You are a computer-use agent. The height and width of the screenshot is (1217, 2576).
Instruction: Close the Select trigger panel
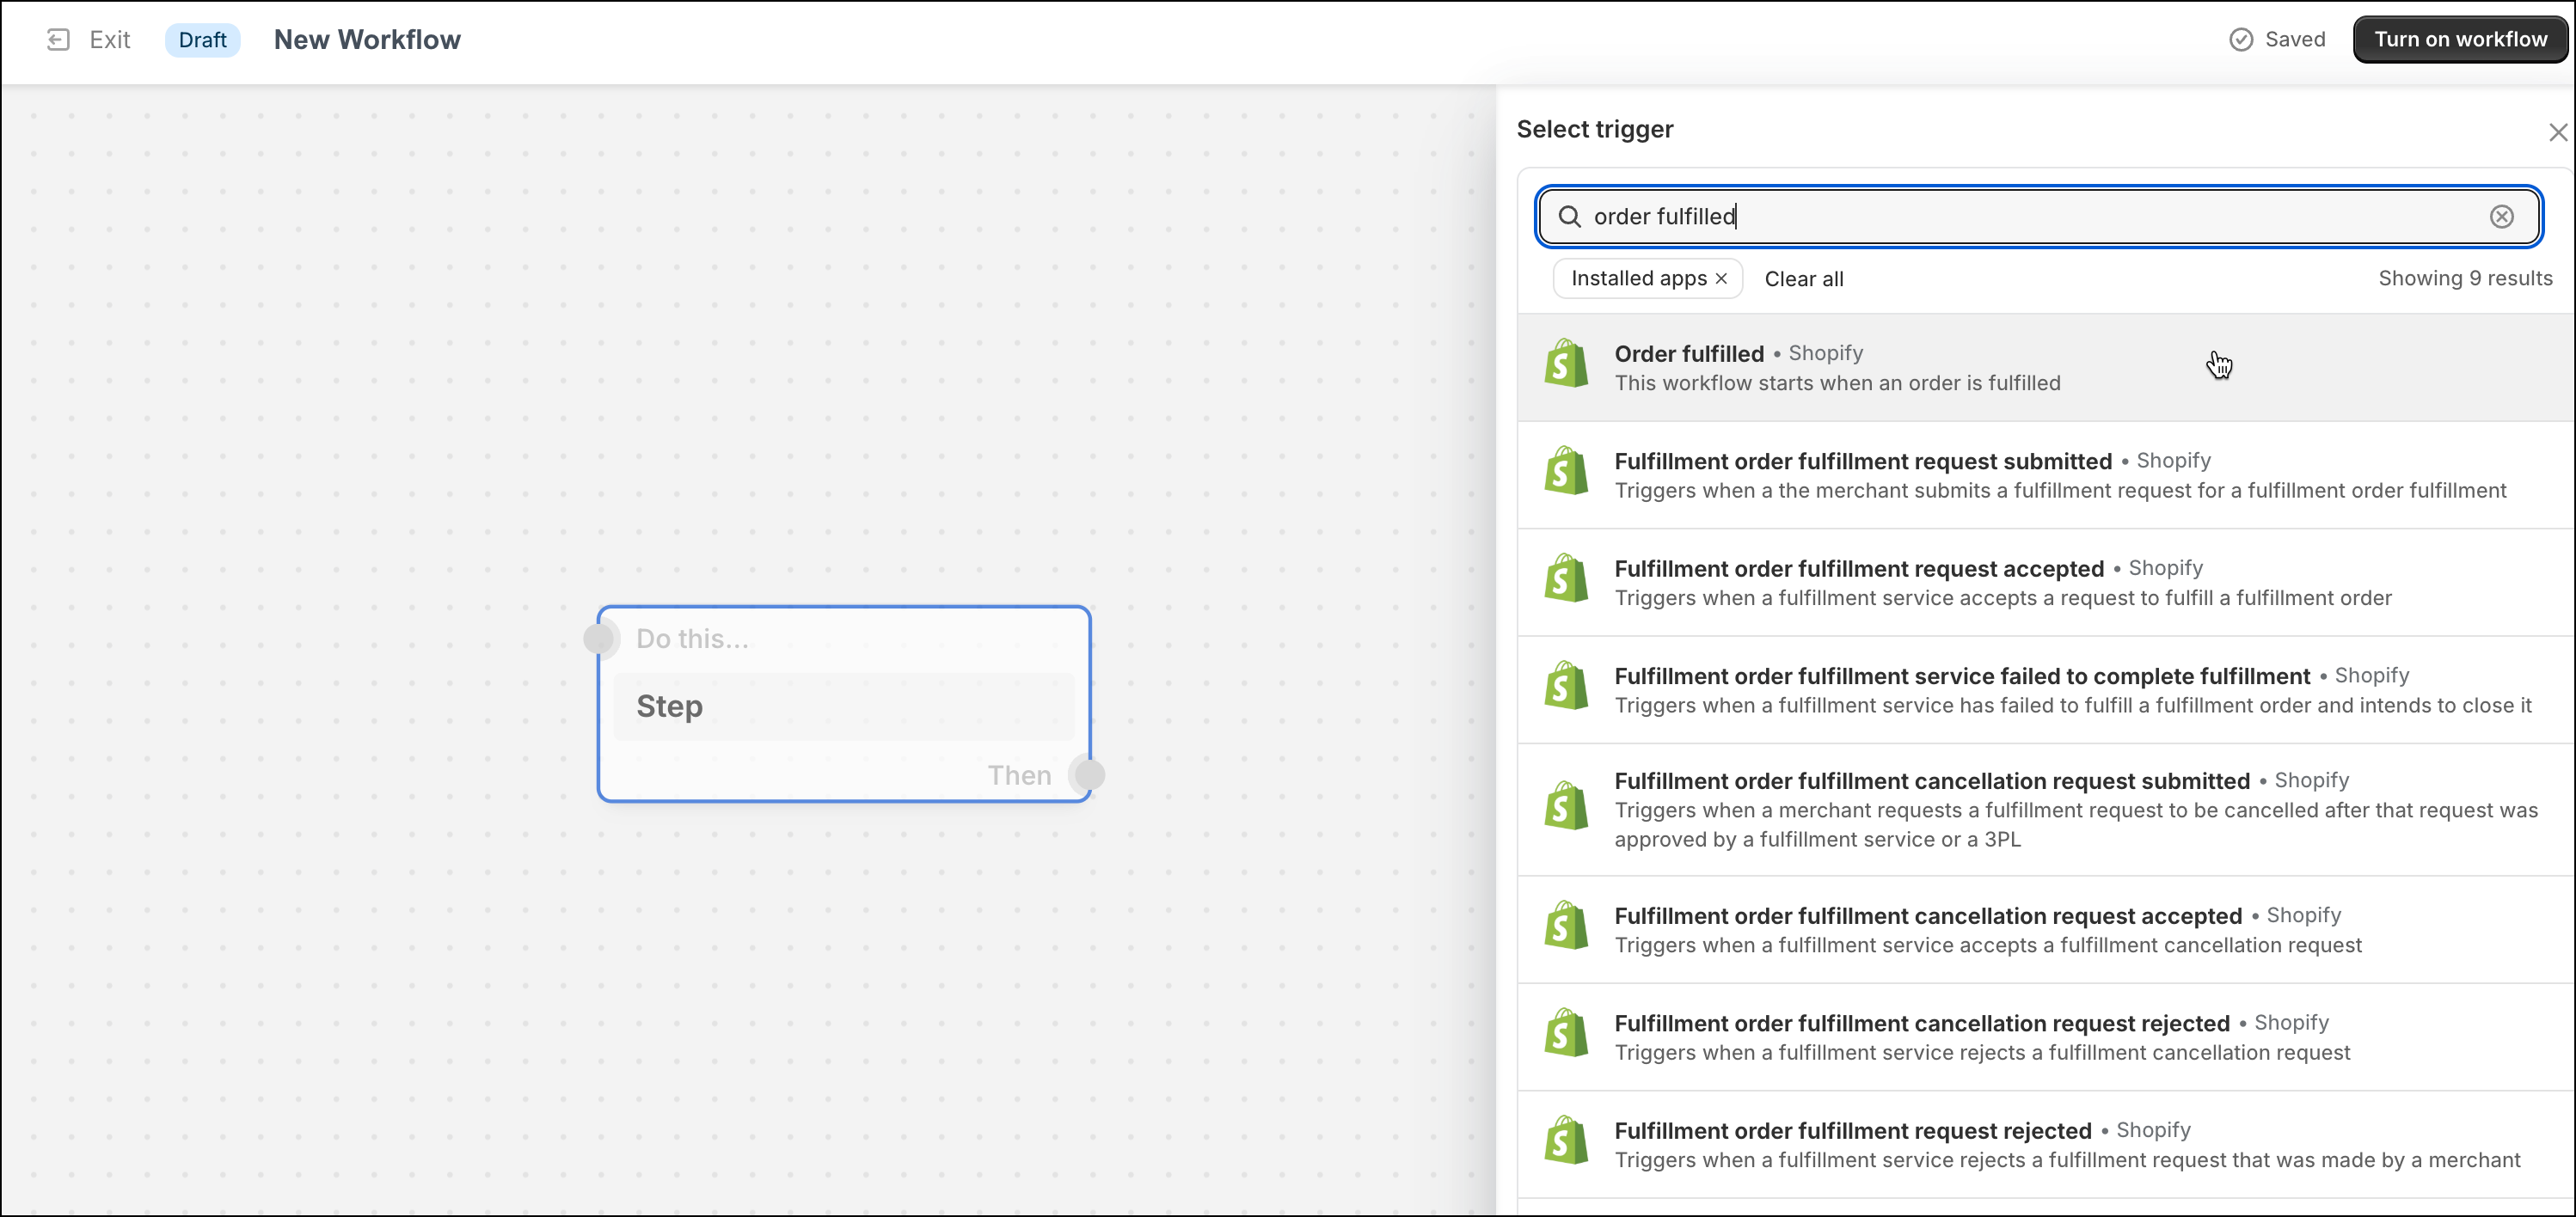click(2557, 132)
